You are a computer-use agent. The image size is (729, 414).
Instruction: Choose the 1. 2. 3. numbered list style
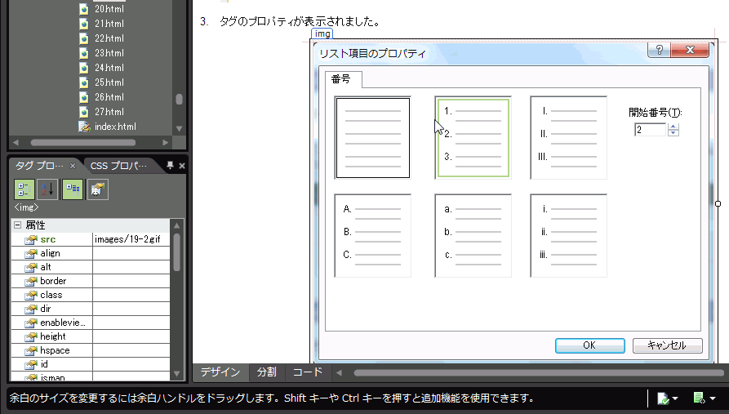point(473,138)
